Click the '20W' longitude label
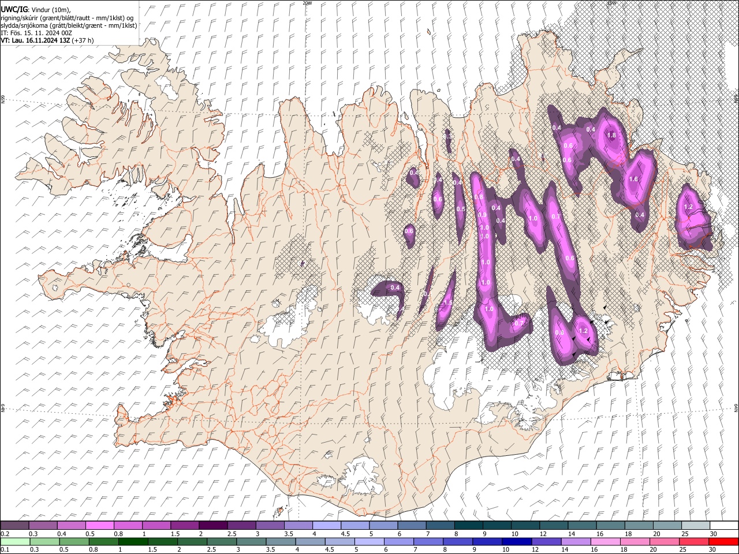The height and width of the screenshot is (554, 739). pos(307,3)
